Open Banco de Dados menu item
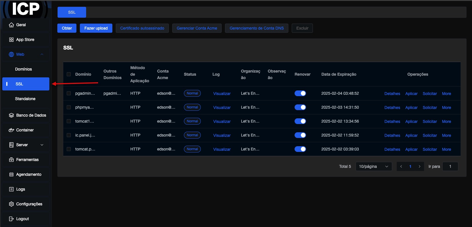The height and width of the screenshot is (227, 472). 26,115
